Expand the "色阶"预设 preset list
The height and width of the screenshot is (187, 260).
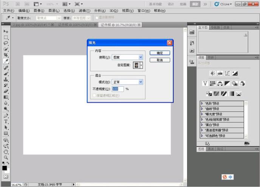pos(202,103)
